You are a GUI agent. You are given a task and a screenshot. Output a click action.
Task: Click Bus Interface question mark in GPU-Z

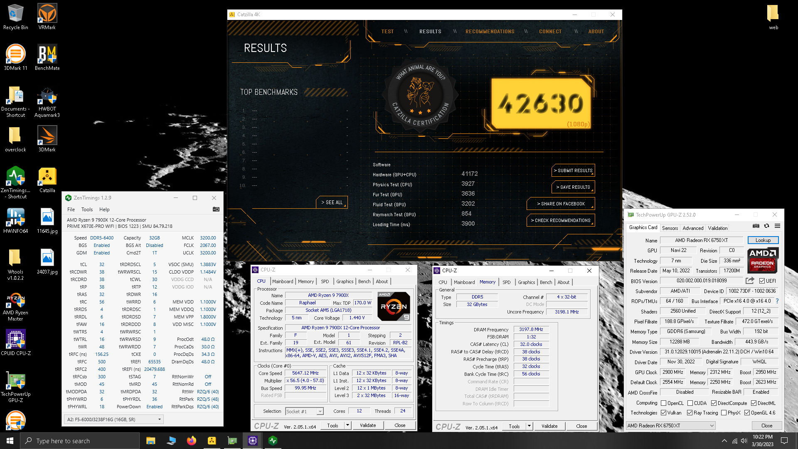tap(777, 301)
